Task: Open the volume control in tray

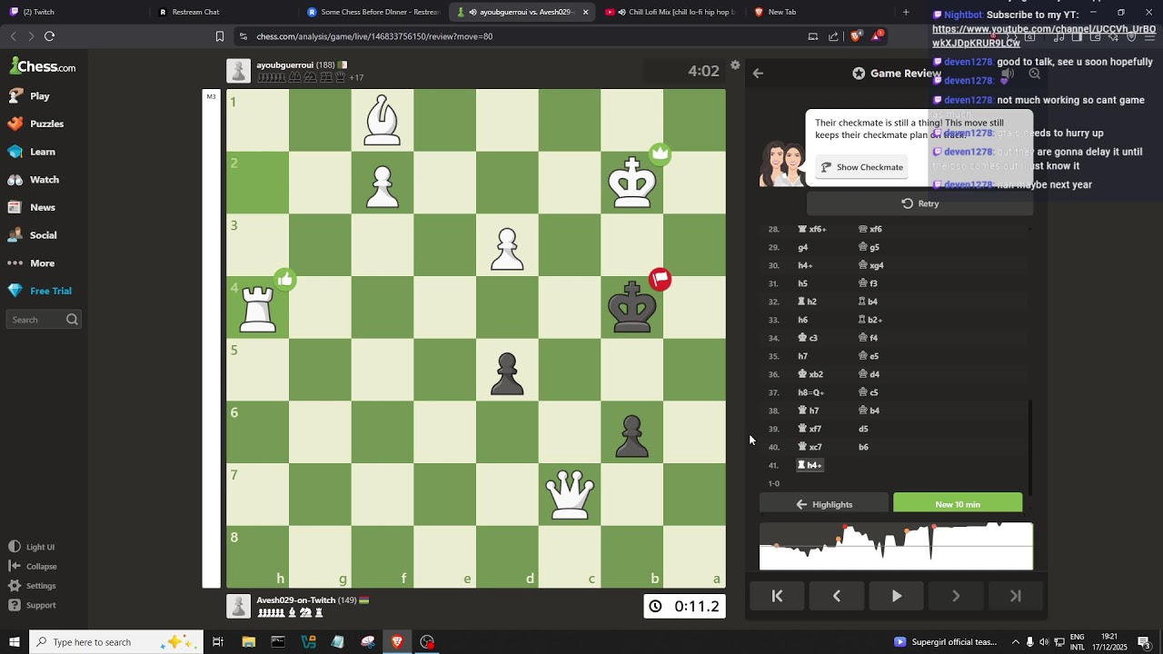Action: 1044,642
